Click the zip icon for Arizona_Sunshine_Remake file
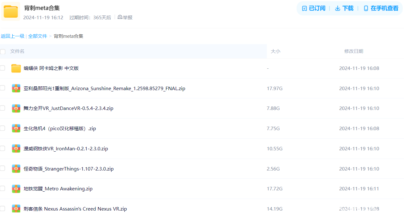Viewport: 404px width, 220px height. click(x=16, y=88)
